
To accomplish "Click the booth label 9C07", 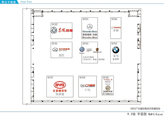I will [x=50, y=78].
